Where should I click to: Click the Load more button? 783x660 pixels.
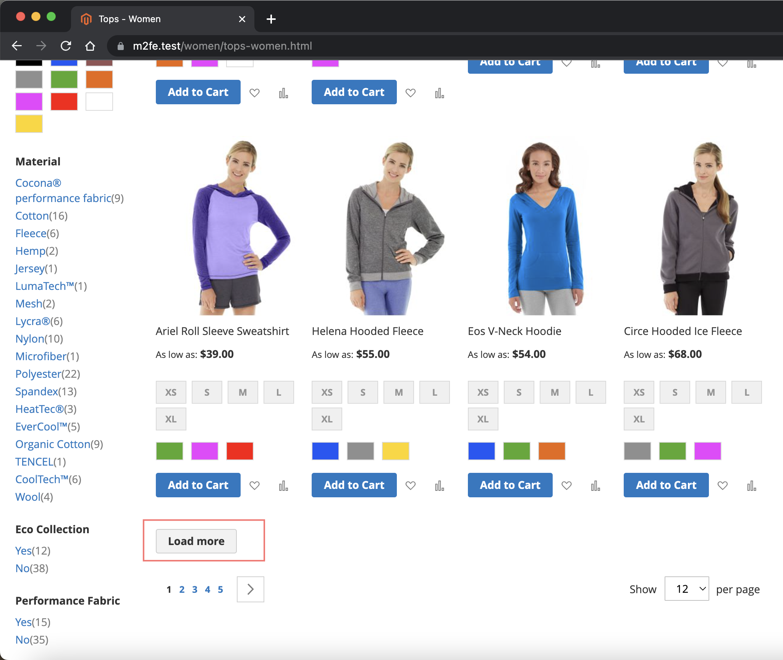[x=196, y=541]
